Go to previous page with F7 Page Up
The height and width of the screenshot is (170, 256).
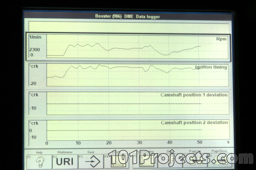click(195, 161)
